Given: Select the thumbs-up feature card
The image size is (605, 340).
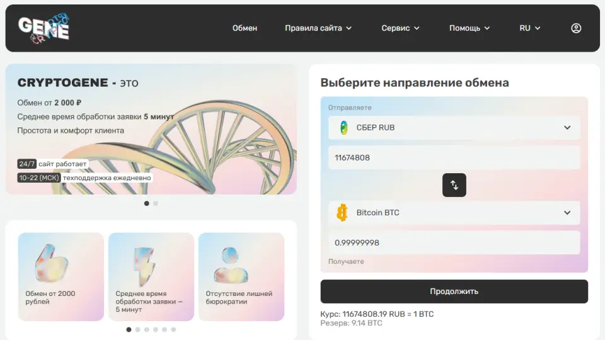Looking at the screenshot, I should [60, 276].
